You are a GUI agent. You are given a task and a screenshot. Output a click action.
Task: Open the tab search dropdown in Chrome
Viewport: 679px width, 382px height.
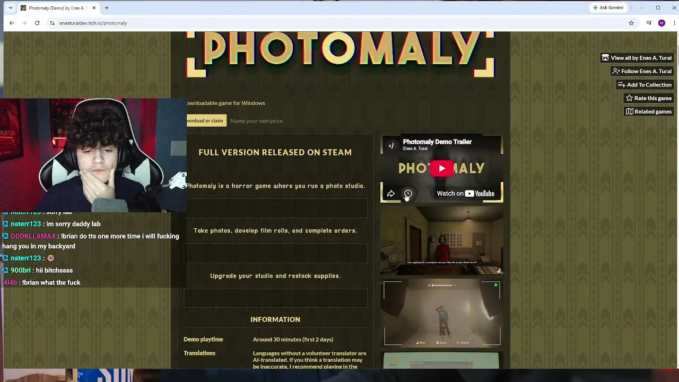coord(10,8)
